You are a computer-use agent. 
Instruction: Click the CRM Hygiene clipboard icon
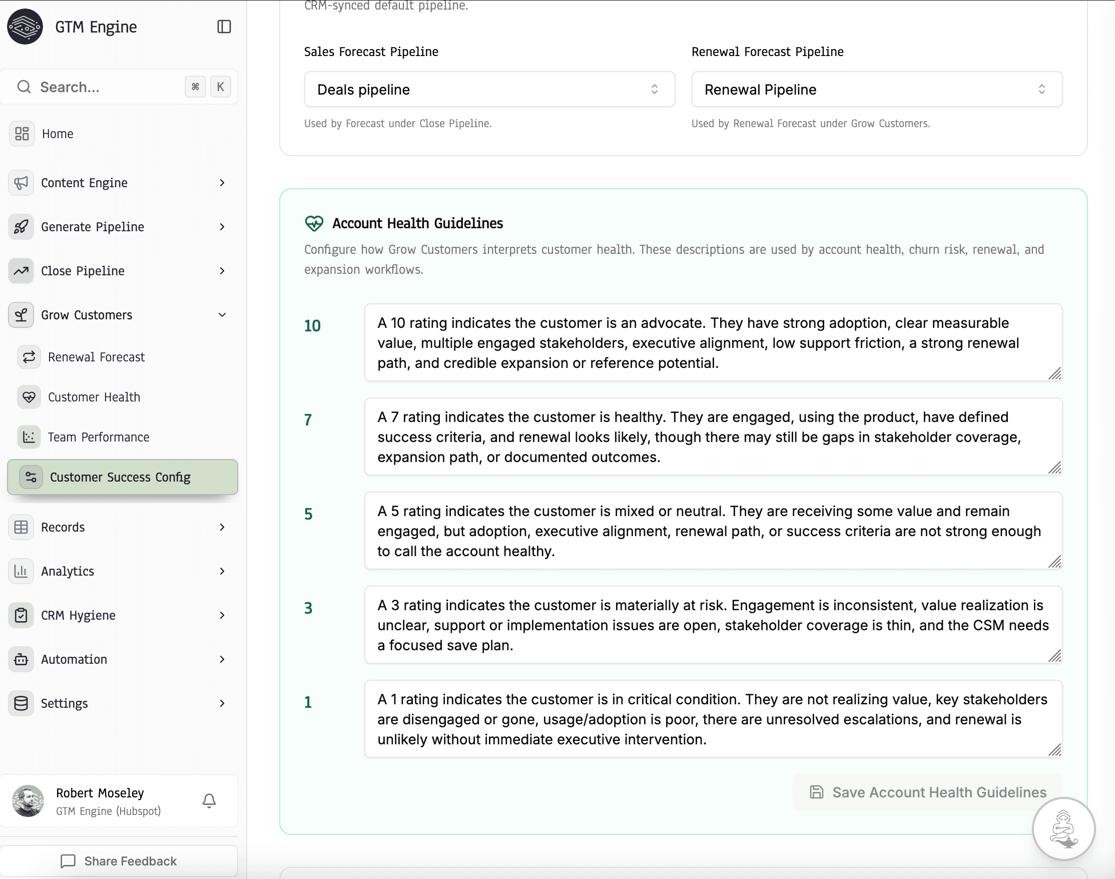point(21,615)
